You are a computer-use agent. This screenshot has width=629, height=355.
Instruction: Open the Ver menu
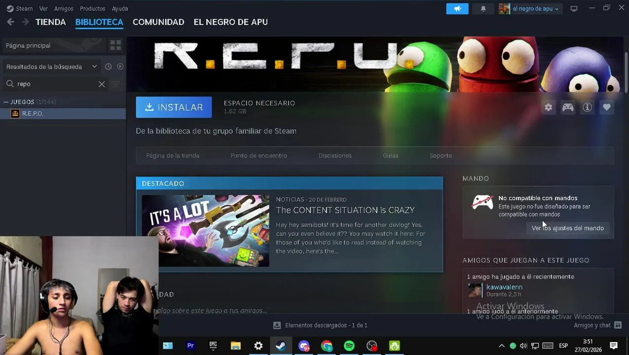pos(43,8)
